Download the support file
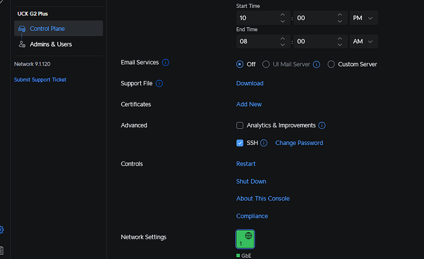 tap(249, 83)
